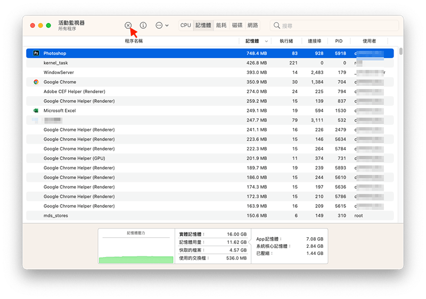426x299 pixels.
Task: Click the 426.8 MB memory value
Action: tap(257, 63)
